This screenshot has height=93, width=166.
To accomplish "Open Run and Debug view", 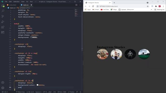I will coord(3,22).
